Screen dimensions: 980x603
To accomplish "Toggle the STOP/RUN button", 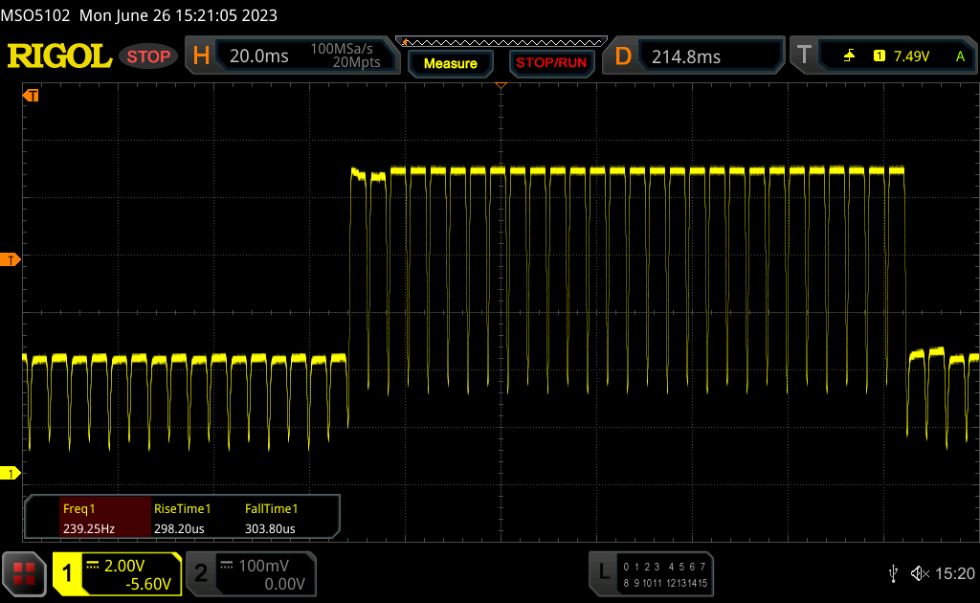I will tap(551, 63).
